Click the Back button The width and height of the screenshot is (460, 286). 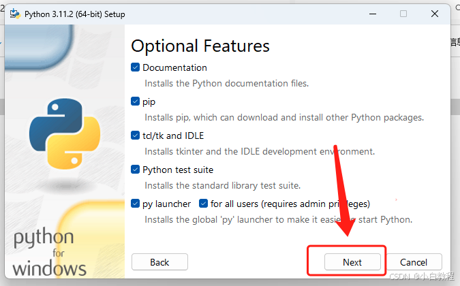tap(159, 262)
